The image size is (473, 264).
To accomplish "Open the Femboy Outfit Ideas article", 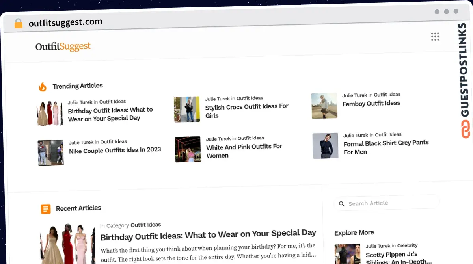I will coord(371,104).
